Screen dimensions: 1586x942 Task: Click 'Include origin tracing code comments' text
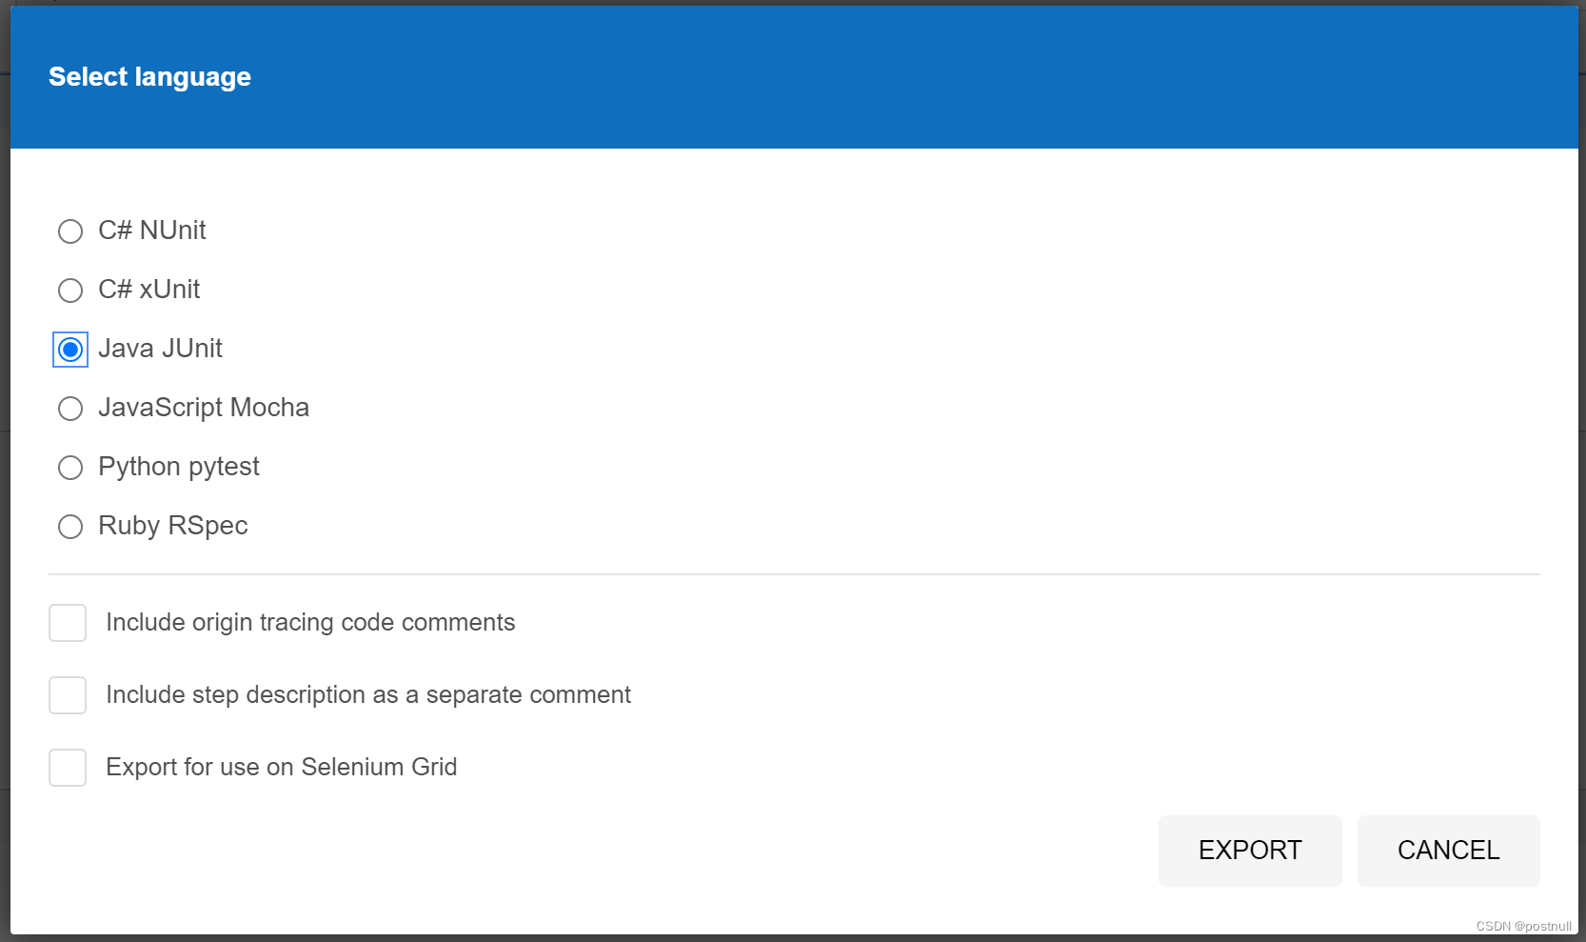click(x=310, y=623)
